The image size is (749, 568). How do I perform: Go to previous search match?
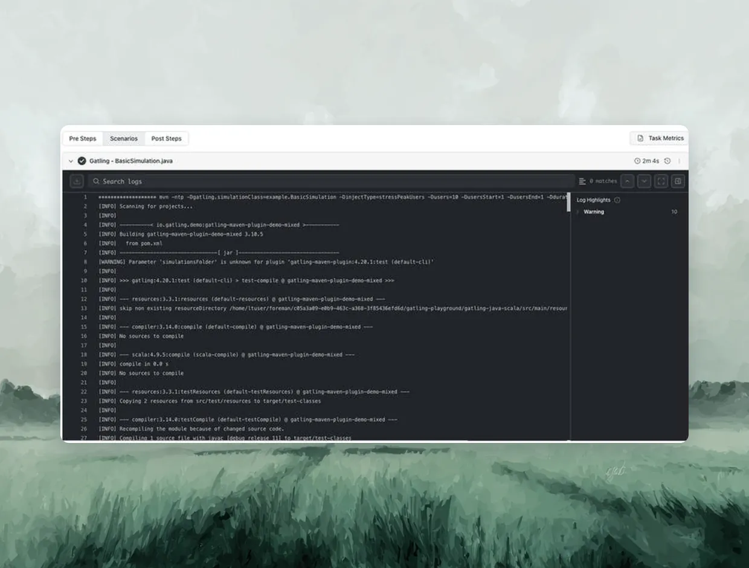coord(628,181)
